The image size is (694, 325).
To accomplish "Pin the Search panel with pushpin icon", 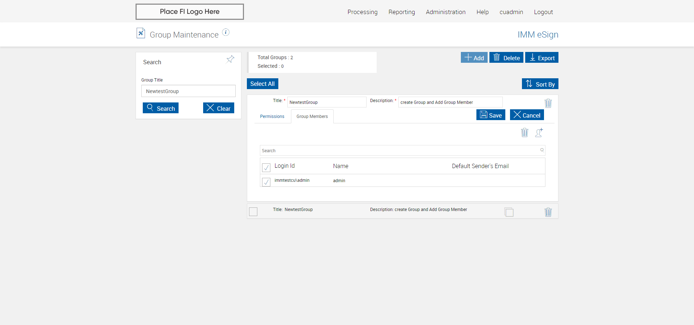I will point(230,59).
